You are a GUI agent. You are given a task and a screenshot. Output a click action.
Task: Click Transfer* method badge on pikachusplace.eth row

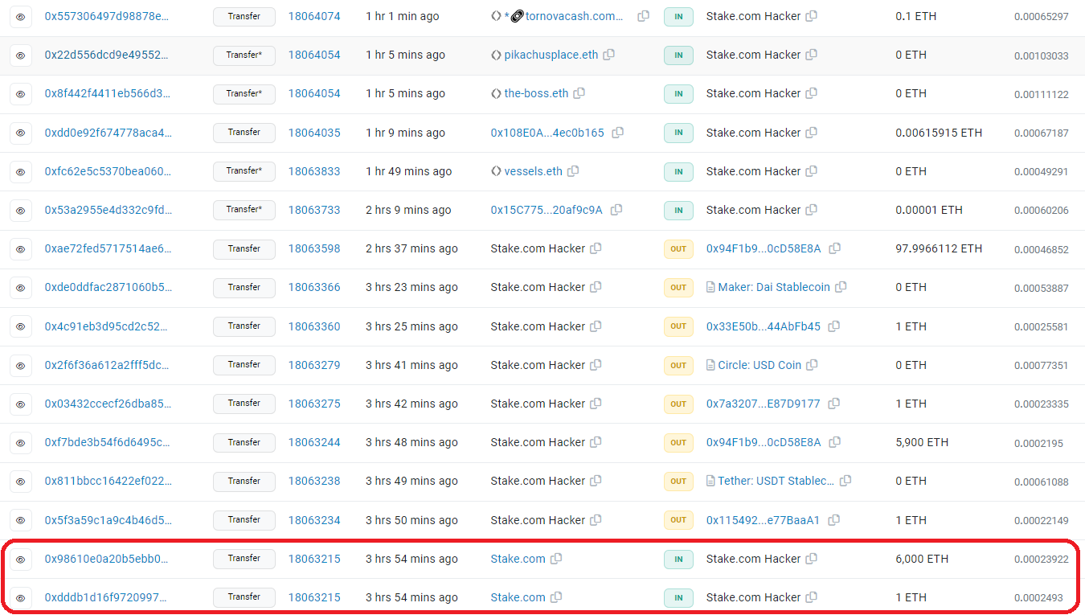(x=244, y=55)
